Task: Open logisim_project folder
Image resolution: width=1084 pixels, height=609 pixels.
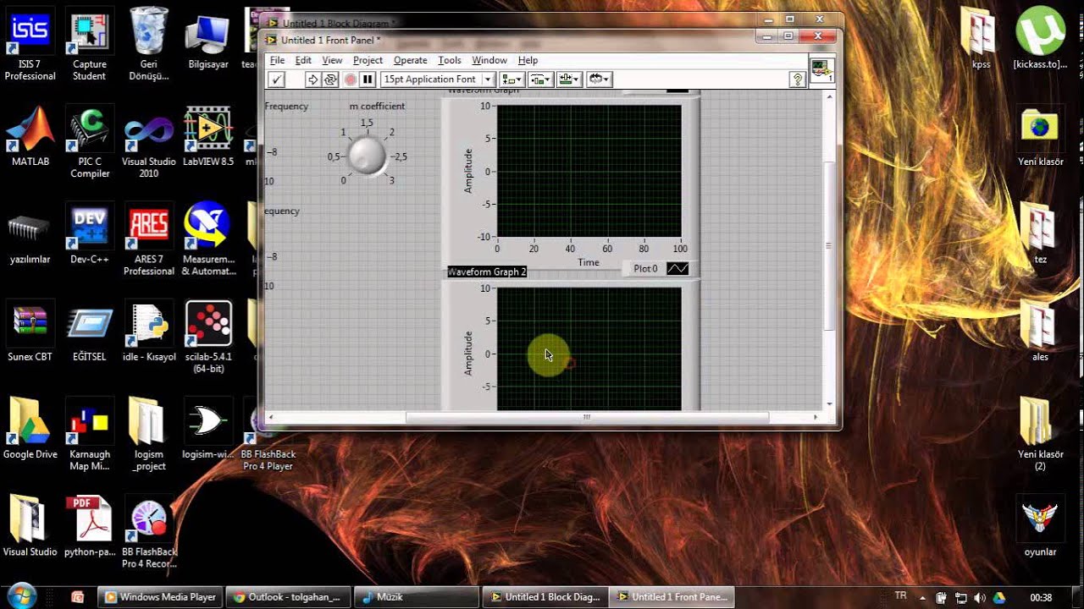Action: click(148, 435)
